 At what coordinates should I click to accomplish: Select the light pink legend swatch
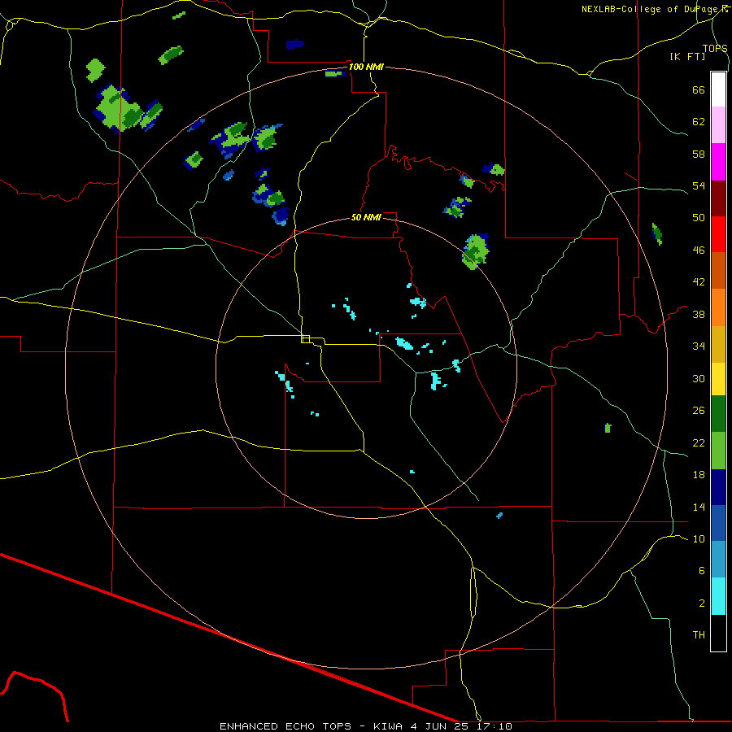[718, 124]
